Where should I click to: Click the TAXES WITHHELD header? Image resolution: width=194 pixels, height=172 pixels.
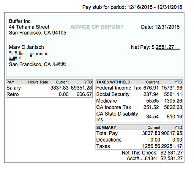[x=113, y=82]
